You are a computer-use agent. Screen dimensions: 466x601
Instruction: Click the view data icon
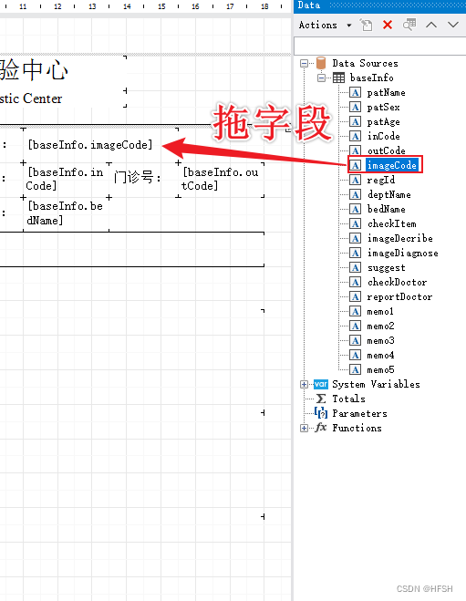tap(409, 25)
